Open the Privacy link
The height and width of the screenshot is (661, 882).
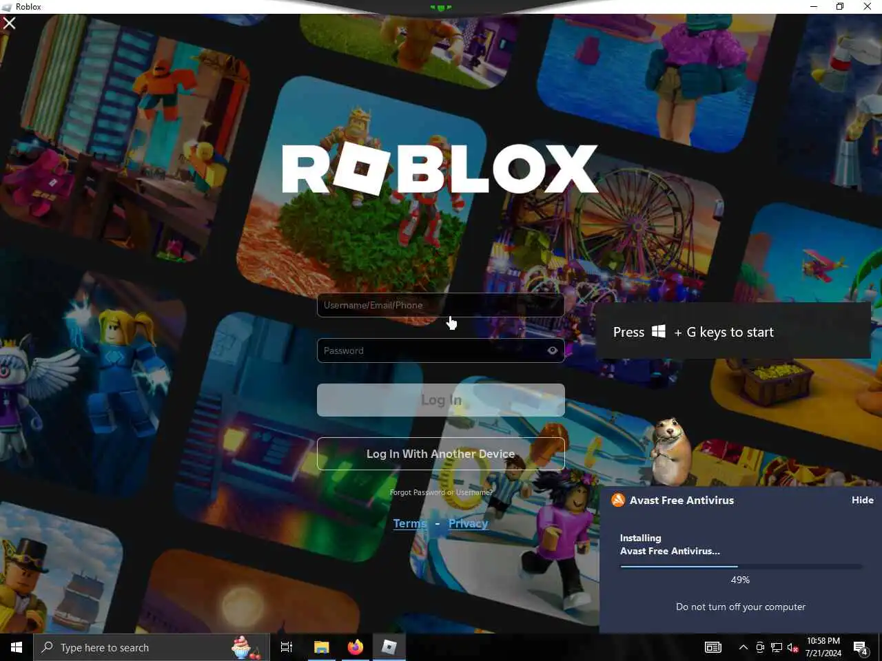pyautogui.click(x=468, y=523)
